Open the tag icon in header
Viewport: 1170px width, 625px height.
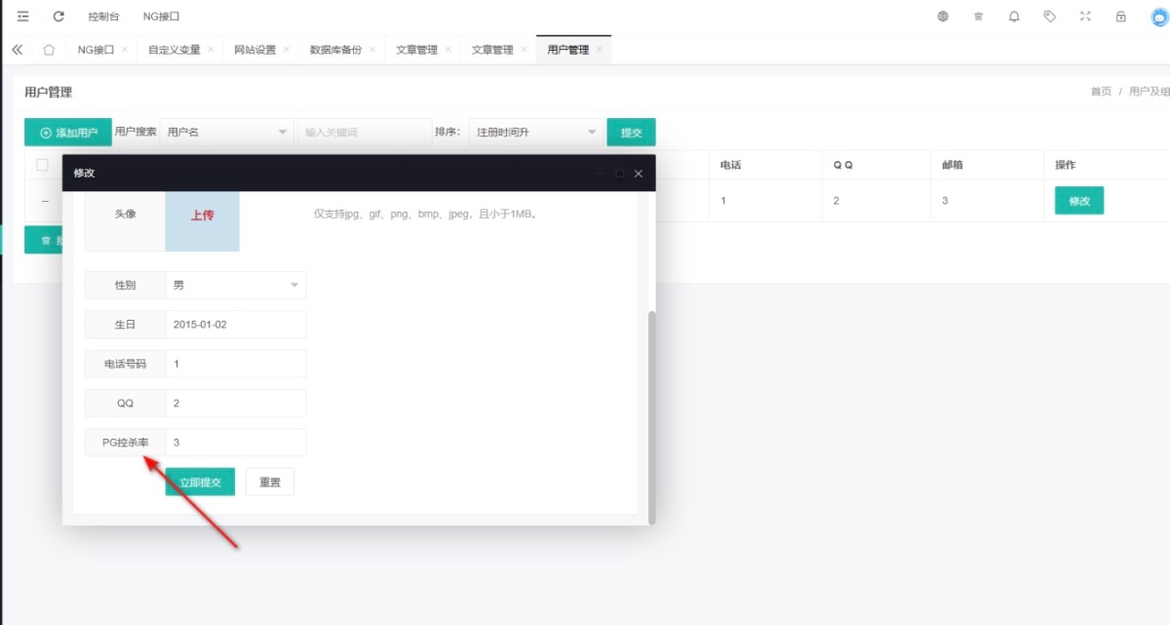tap(1049, 17)
